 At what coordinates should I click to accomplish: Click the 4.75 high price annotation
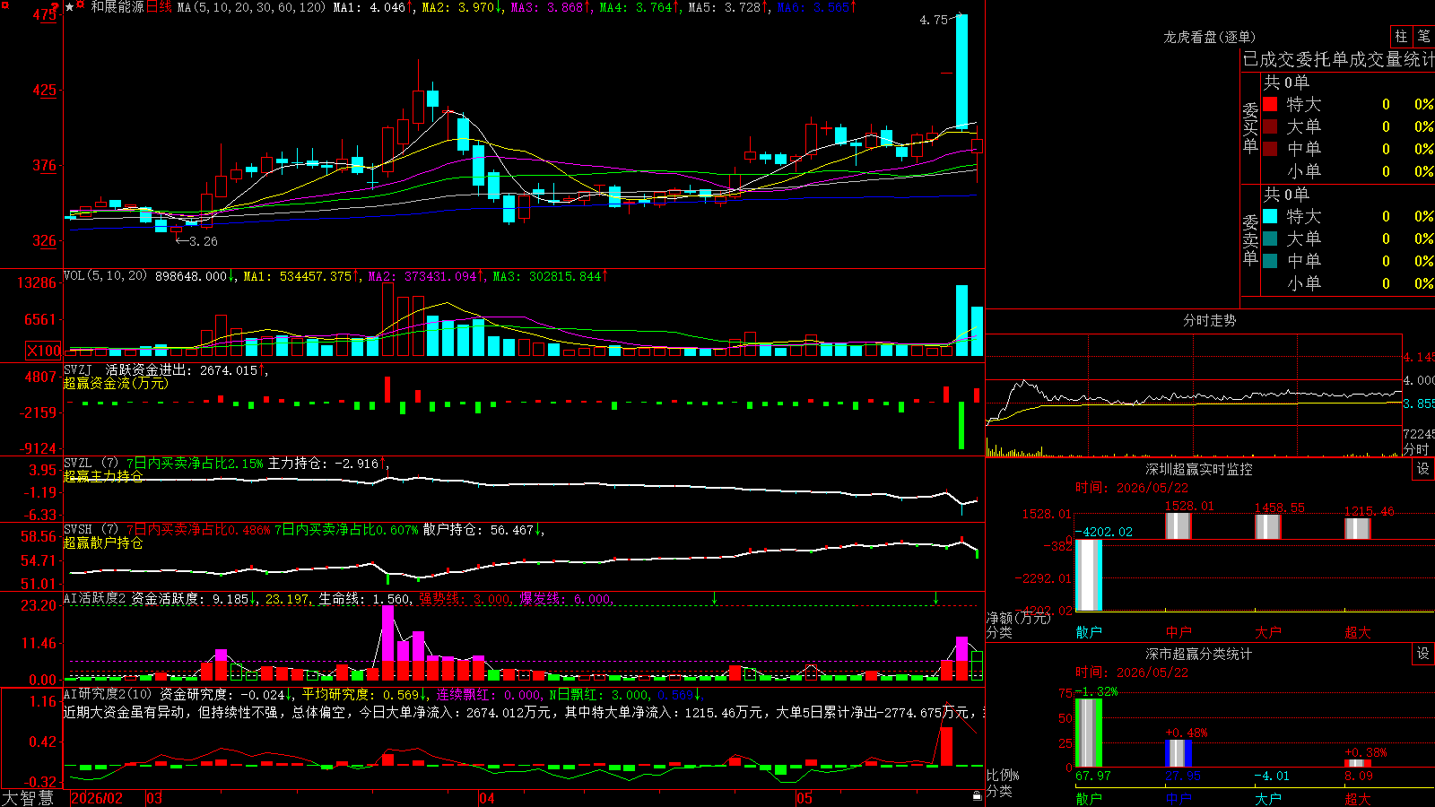point(934,20)
